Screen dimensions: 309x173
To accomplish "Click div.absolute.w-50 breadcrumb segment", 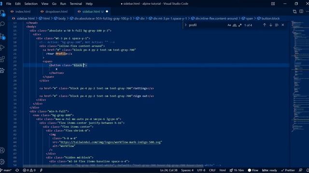I will pos(103,18).
